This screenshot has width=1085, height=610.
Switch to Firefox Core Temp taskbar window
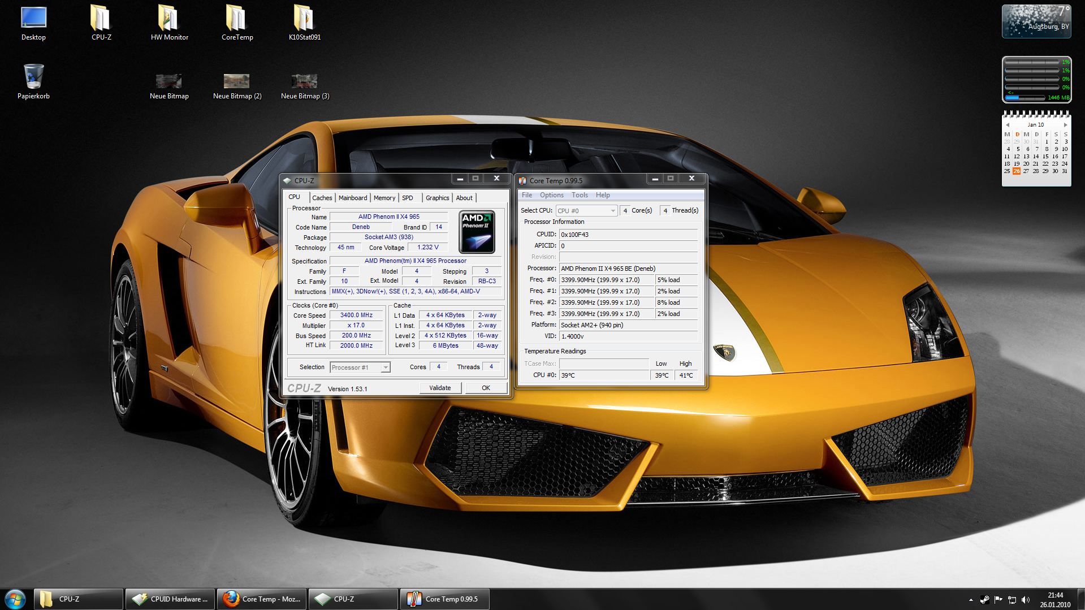pos(262,599)
